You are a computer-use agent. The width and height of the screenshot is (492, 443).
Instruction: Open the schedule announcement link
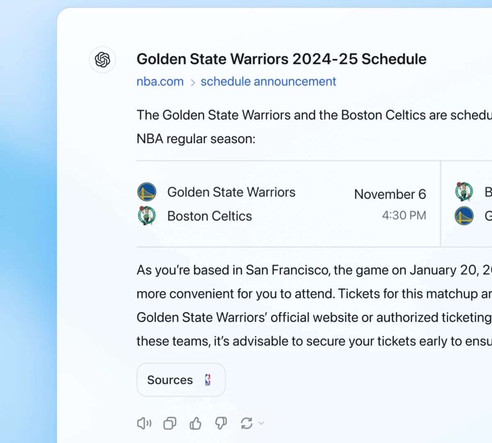tap(268, 82)
